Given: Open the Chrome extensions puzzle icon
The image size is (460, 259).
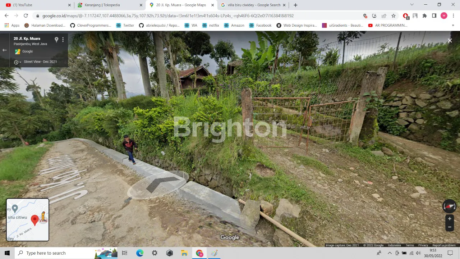Looking at the screenshot, I should 424,16.
